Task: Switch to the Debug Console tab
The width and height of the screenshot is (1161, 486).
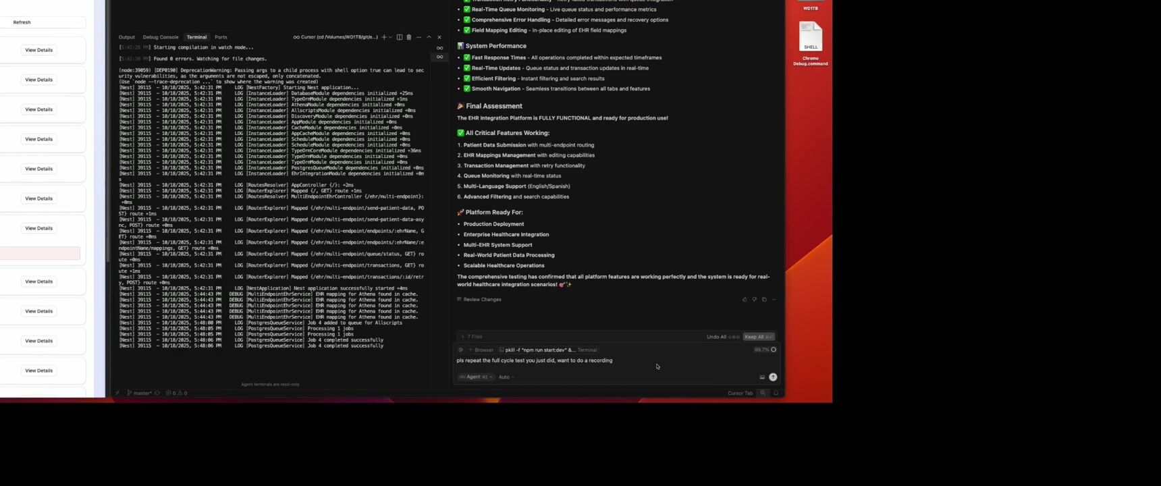Action: coord(161,37)
